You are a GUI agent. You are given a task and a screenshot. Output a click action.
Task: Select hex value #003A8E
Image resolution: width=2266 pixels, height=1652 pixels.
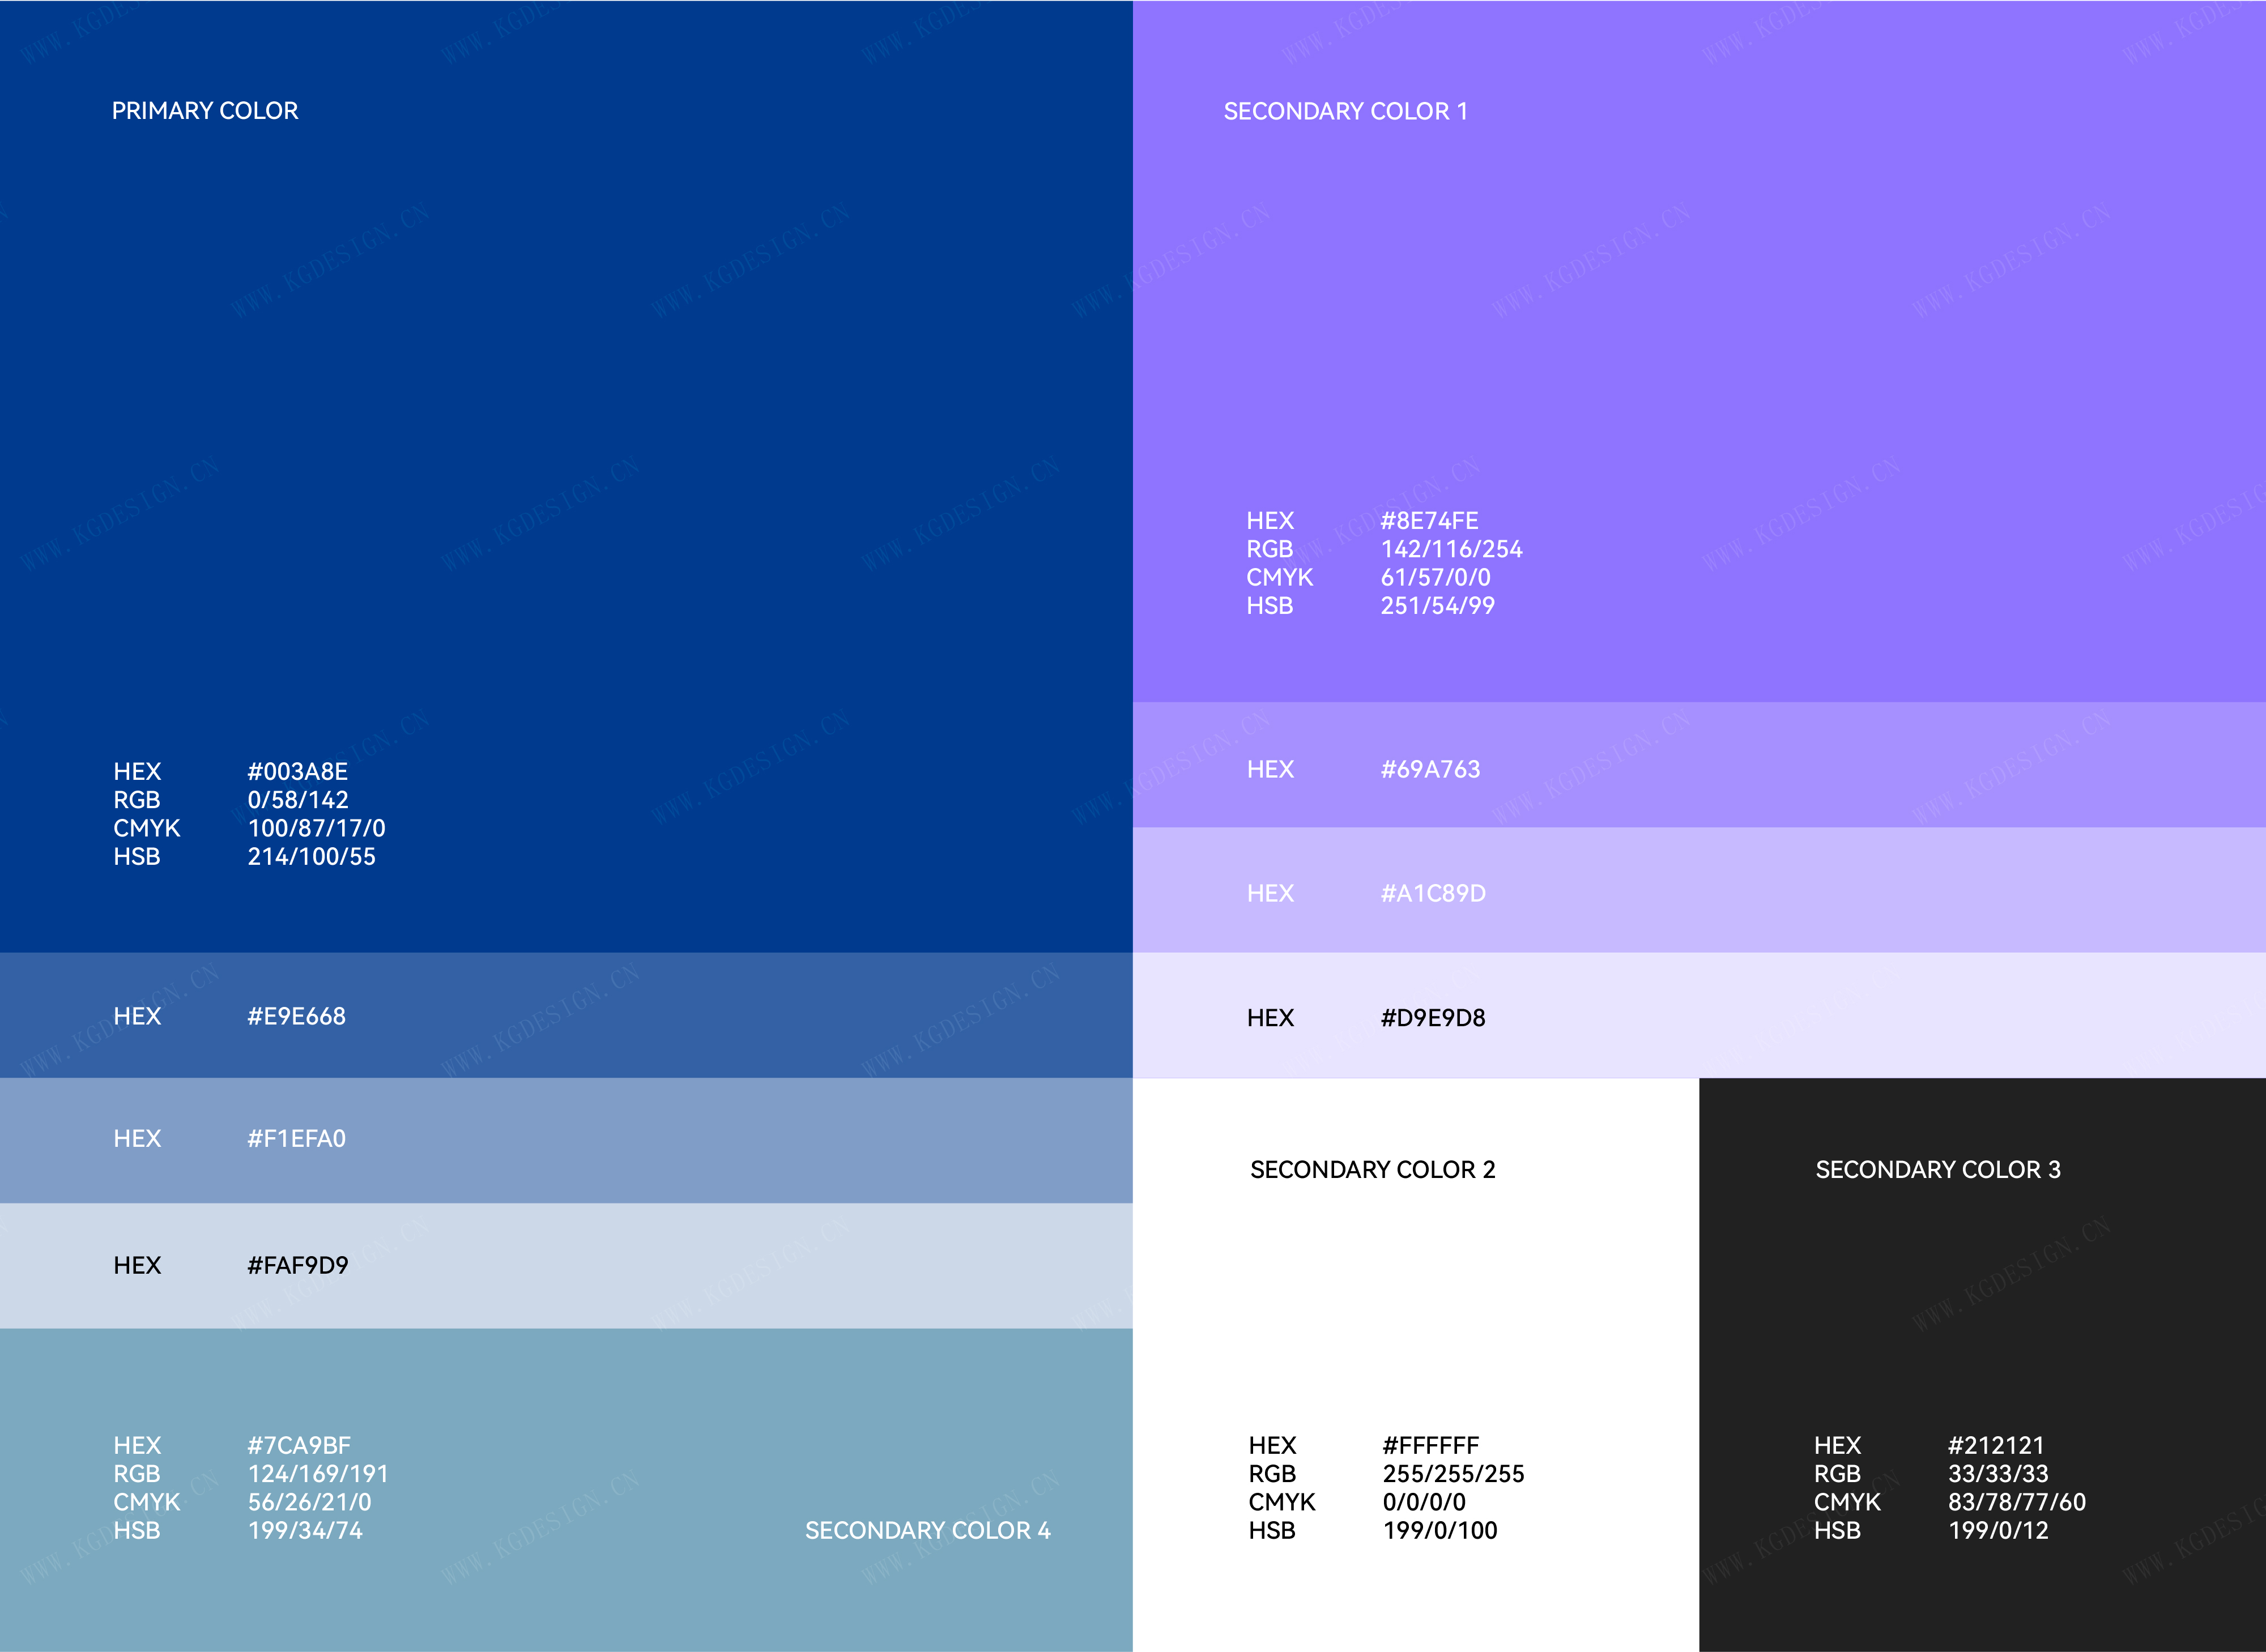[x=298, y=772]
